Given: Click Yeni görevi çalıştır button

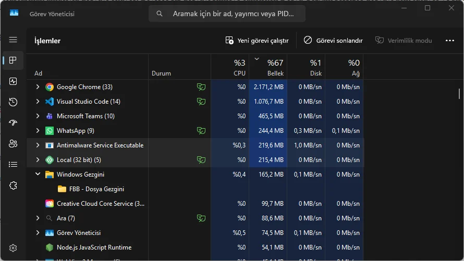Looking at the screenshot, I should point(257,41).
